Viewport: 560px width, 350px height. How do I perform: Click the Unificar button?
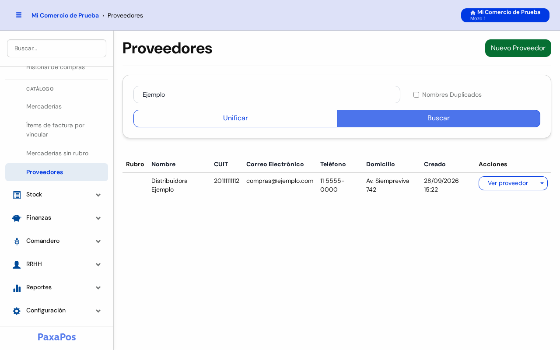point(235,119)
